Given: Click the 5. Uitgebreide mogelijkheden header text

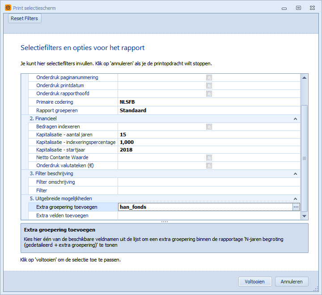Looking at the screenshot, I should [61, 198].
